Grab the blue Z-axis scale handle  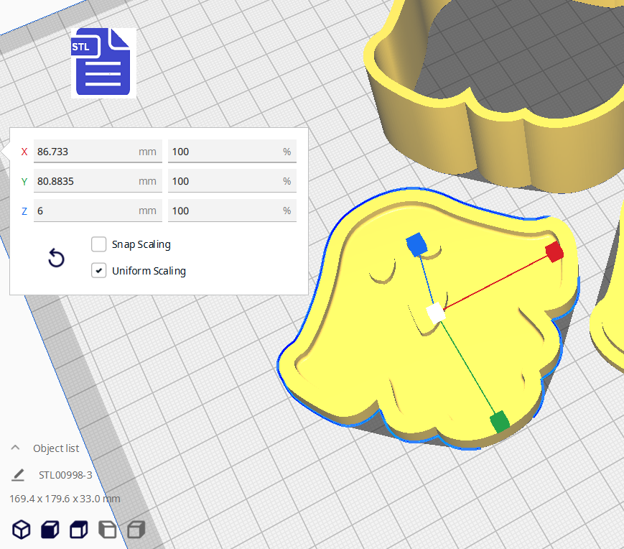click(415, 244)
